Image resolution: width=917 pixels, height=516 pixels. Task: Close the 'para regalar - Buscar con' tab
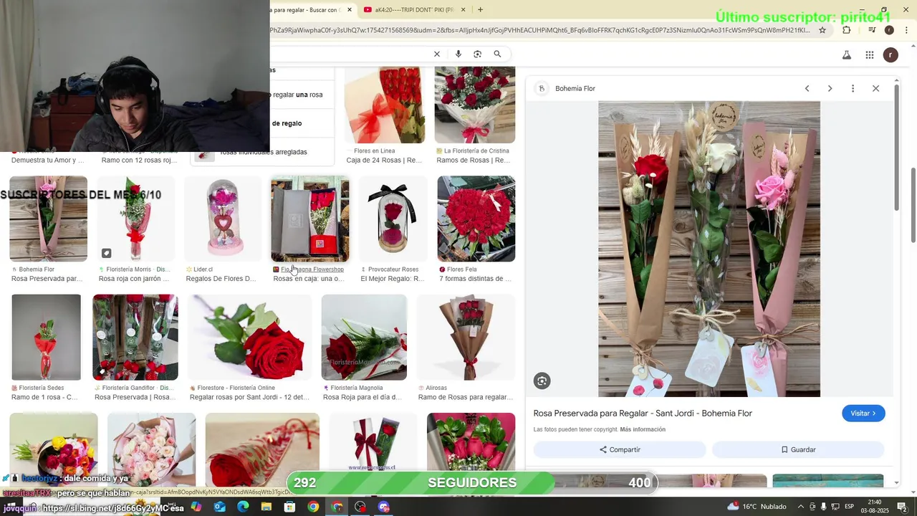[x=350, y=10]
